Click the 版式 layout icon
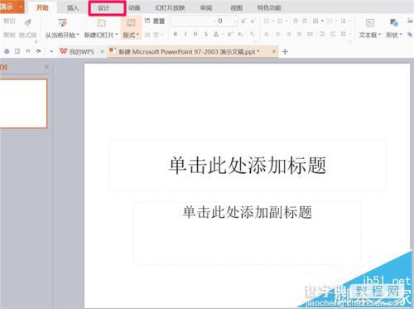Screen dimensions: 414x309 coord(131,22)
